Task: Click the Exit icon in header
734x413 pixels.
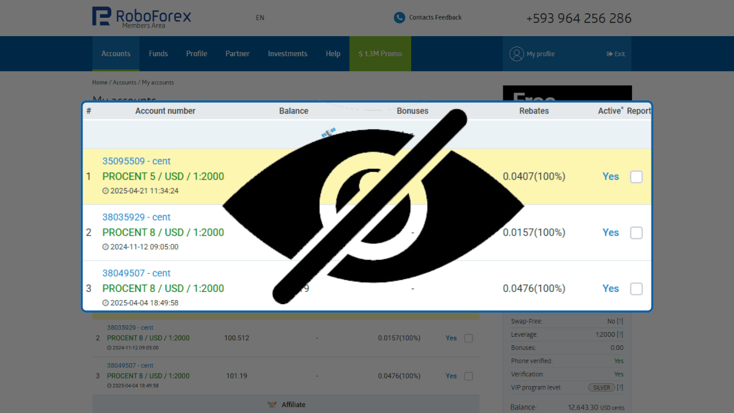Action: (610, 54)
